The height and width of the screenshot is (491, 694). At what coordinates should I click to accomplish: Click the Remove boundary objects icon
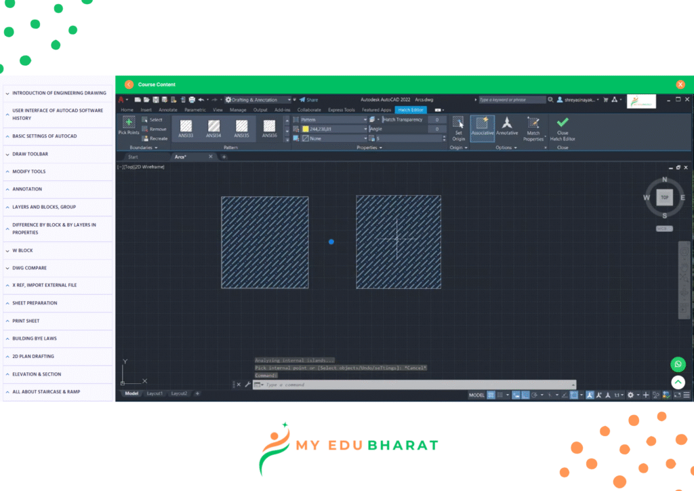[146, 129]
